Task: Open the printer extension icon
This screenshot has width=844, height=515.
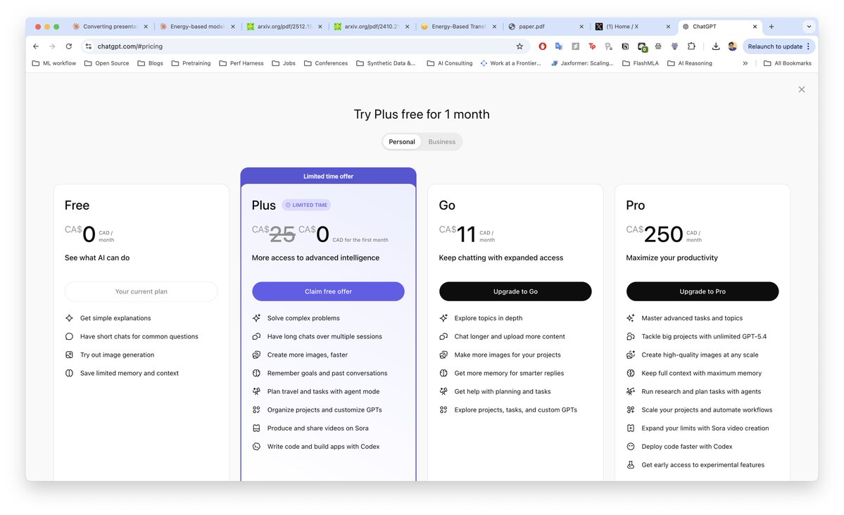Action: pos(657,46)
